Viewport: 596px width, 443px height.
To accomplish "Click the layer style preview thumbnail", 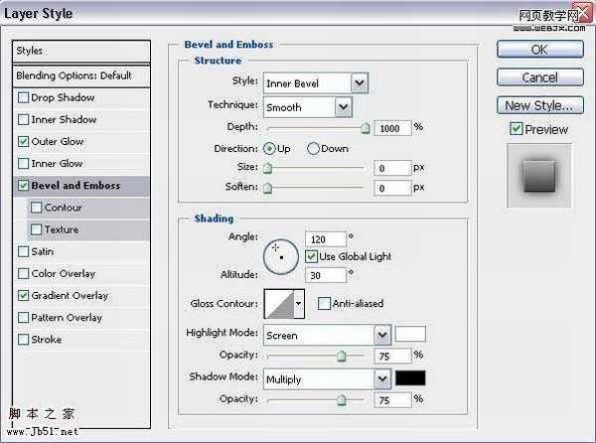I will pos(537,176).
